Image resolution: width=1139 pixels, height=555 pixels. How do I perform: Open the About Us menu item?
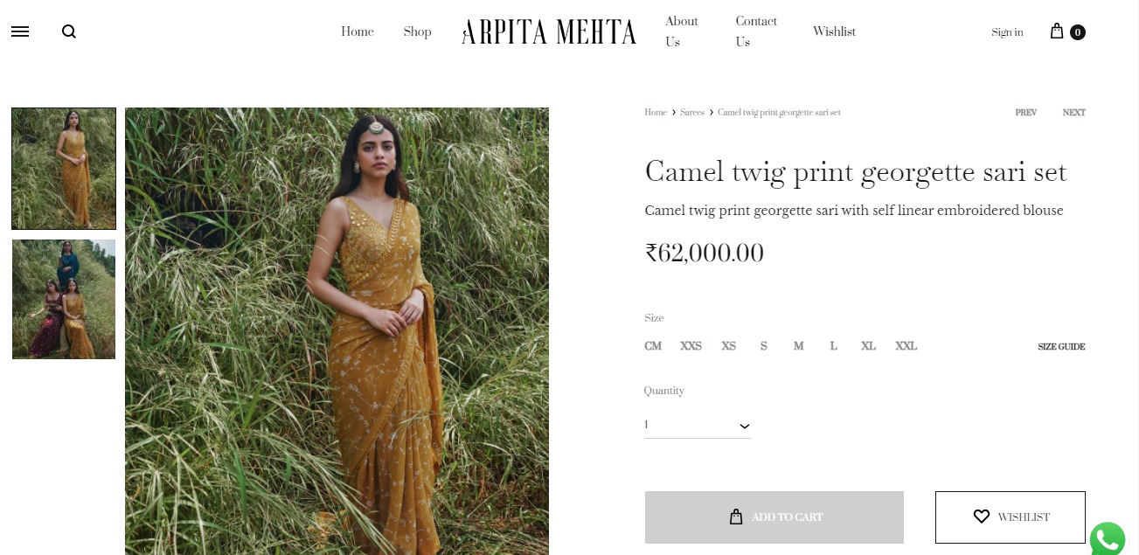(x=681, y=31)
